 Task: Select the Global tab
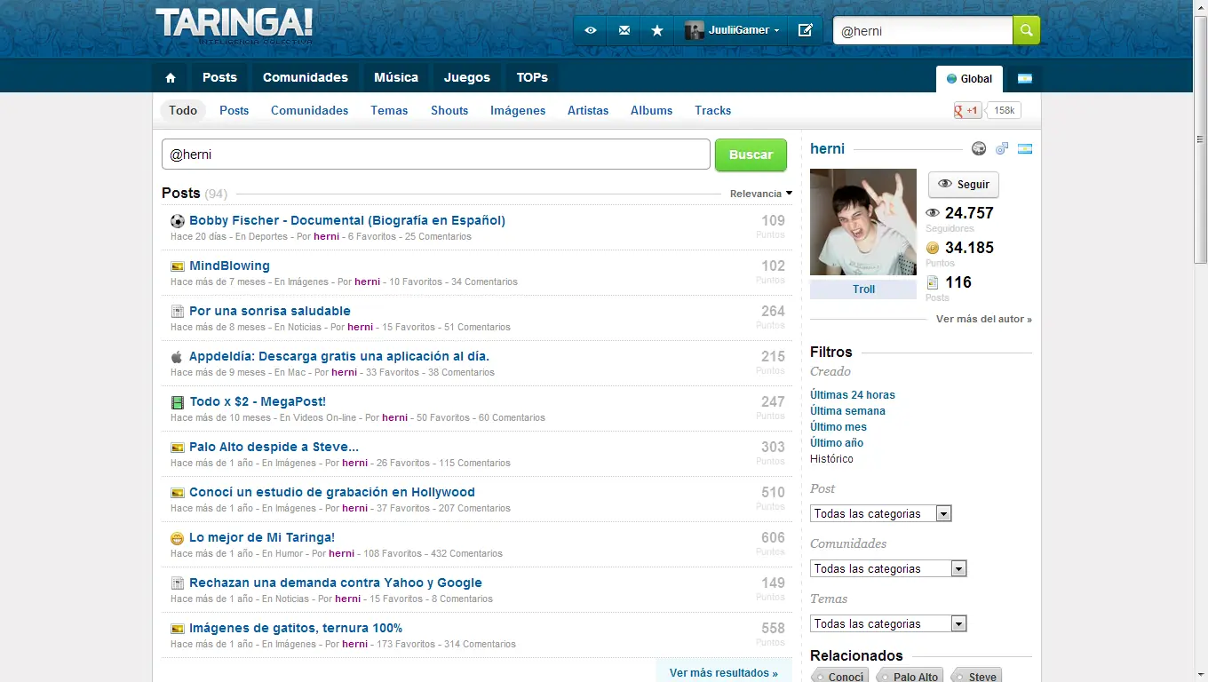969,78
